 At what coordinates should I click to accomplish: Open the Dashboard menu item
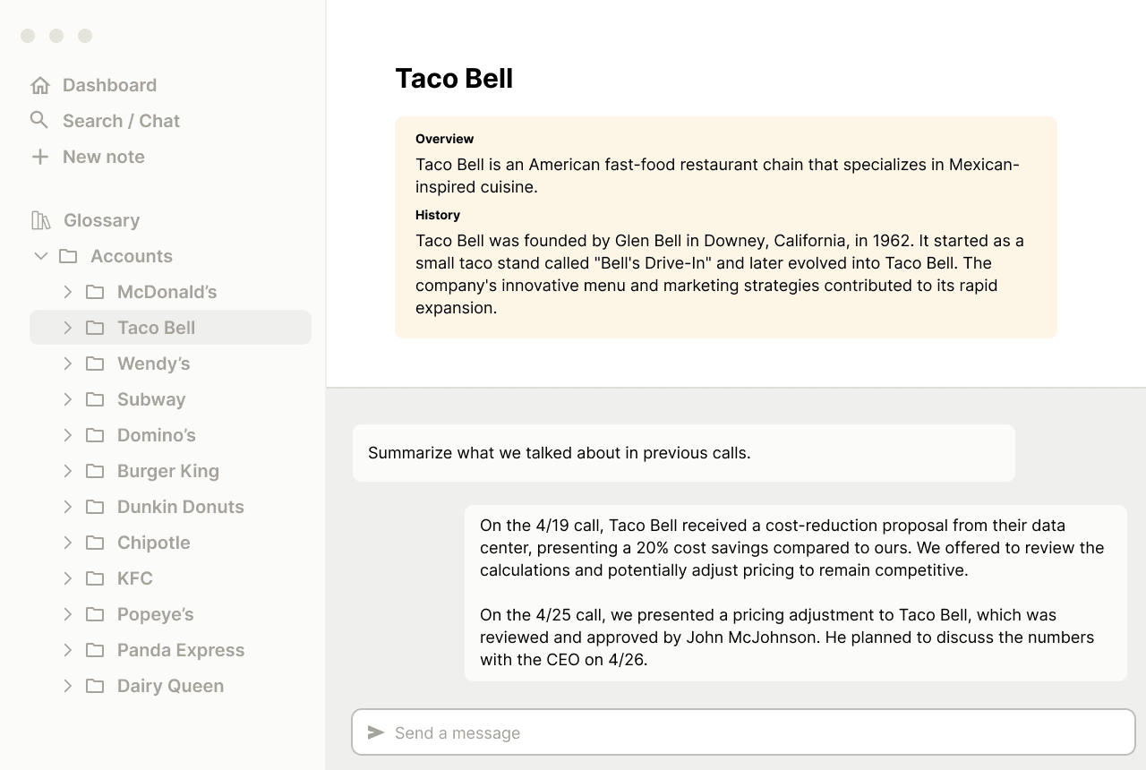click(x=109, y=85)
